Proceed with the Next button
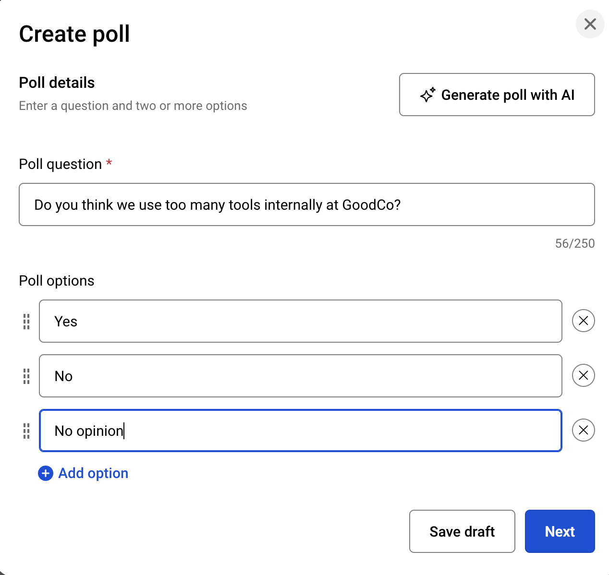609x575 pixels. tap(560, 531)
